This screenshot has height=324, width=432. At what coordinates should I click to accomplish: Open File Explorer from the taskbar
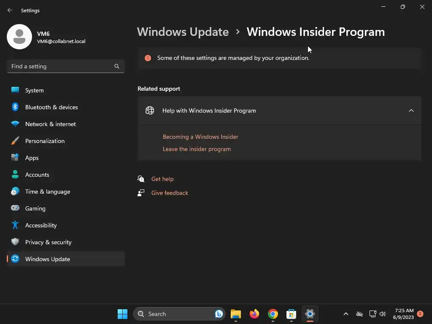click(x=236, y=314)
